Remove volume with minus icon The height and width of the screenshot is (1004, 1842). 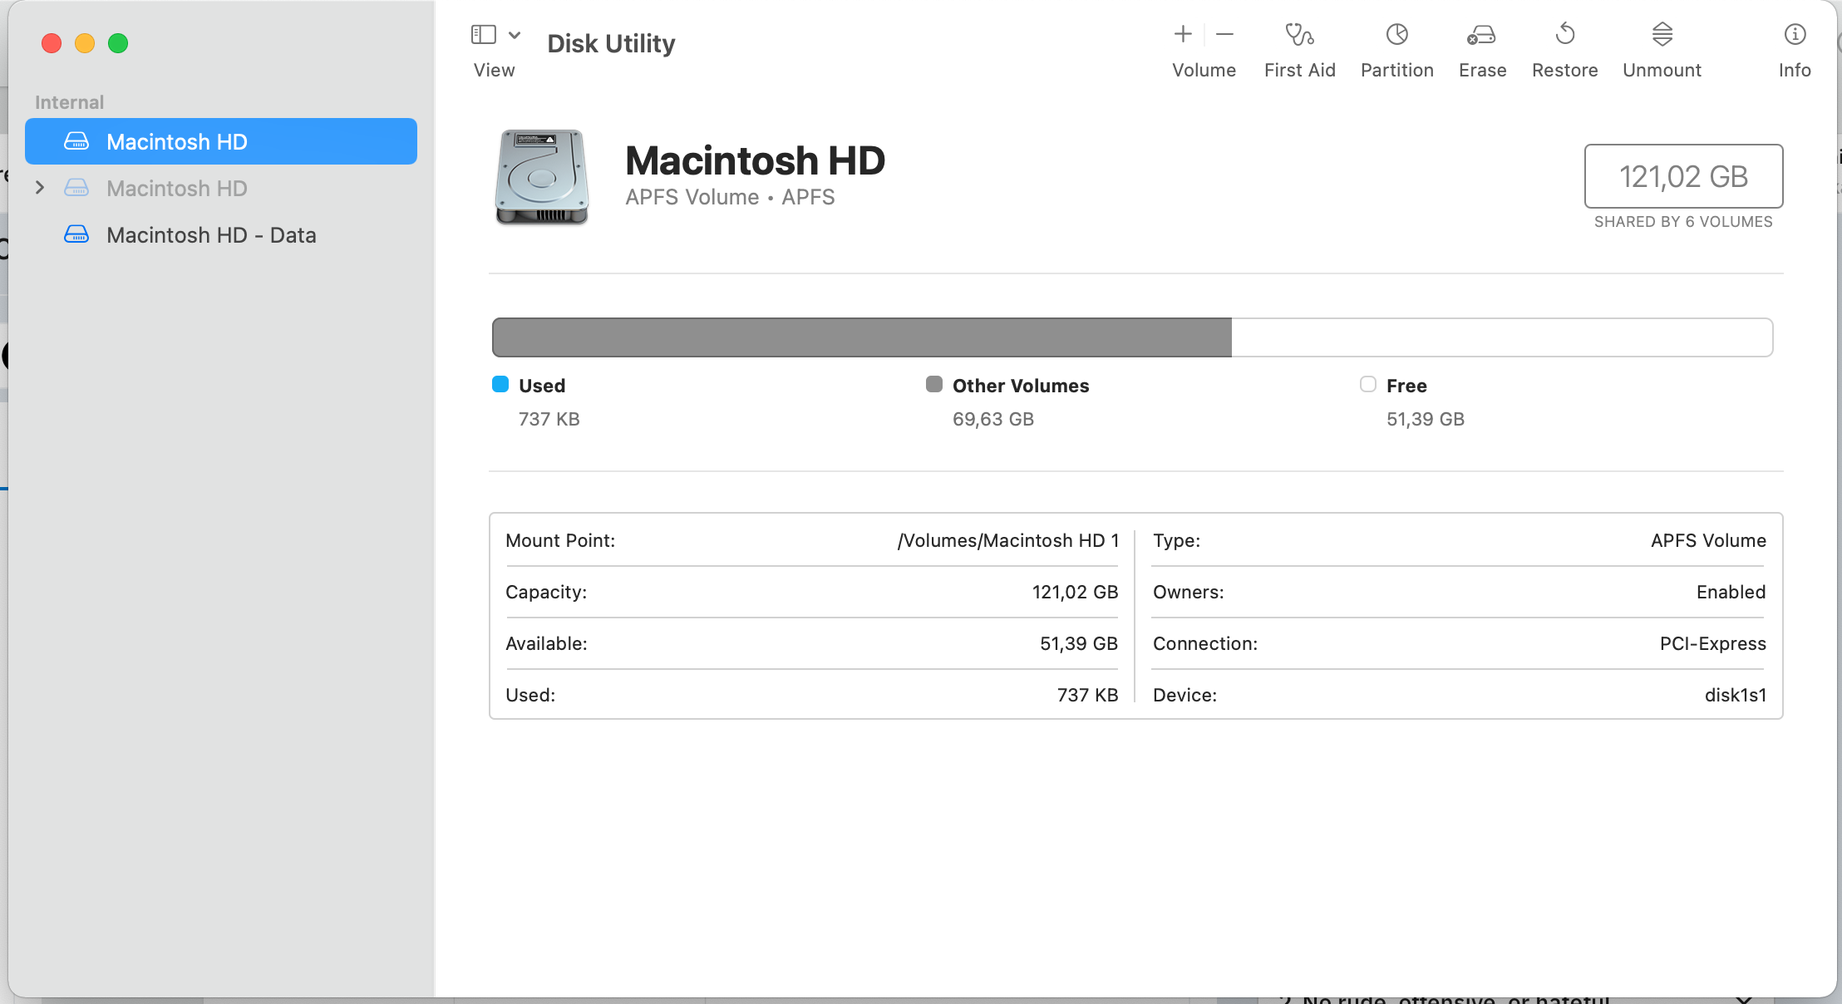(1224, 34)
